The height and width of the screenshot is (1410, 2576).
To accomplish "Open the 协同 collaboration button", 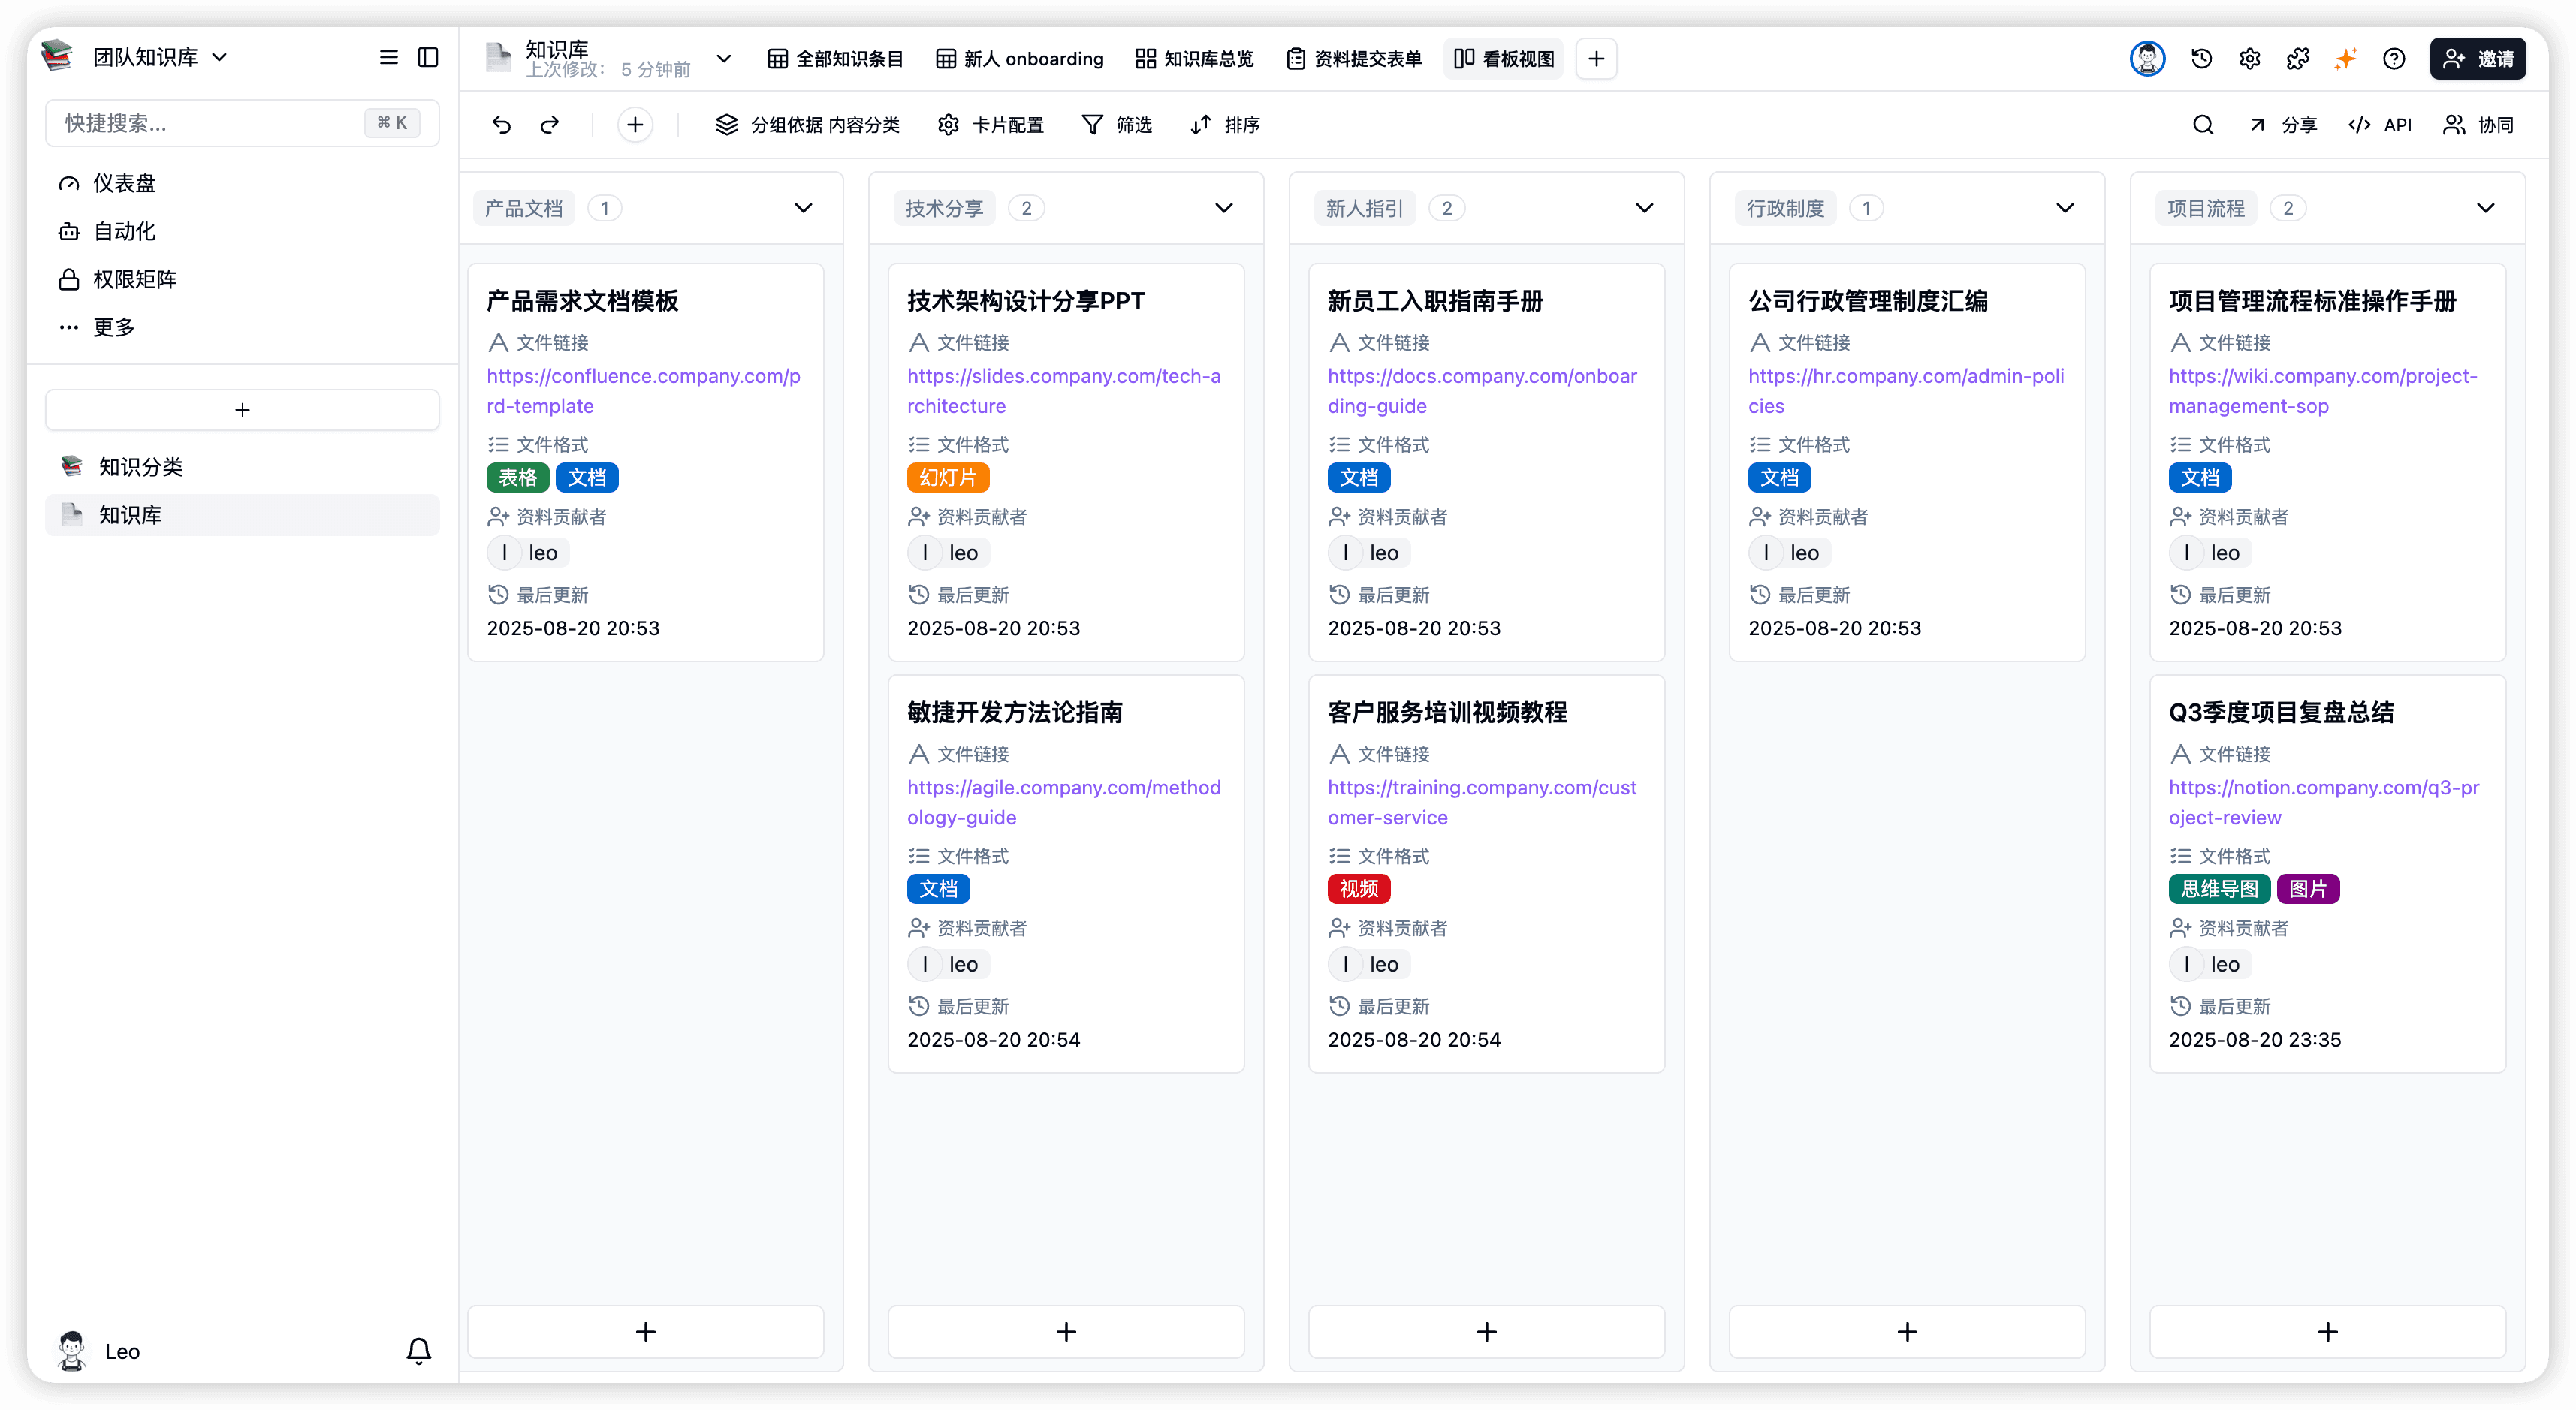I will [x=2478, y=125].
